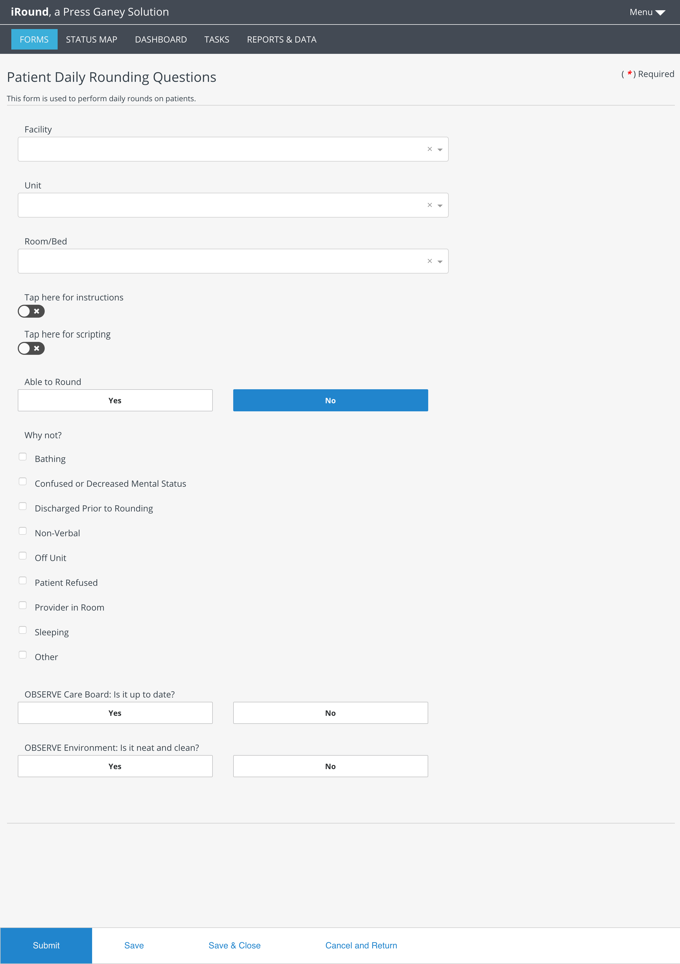Choose Yes for Care Board up to date

pos(115,713)
